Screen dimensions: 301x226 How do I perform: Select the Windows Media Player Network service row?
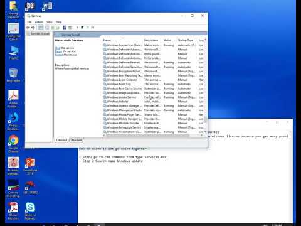[153, 114]
